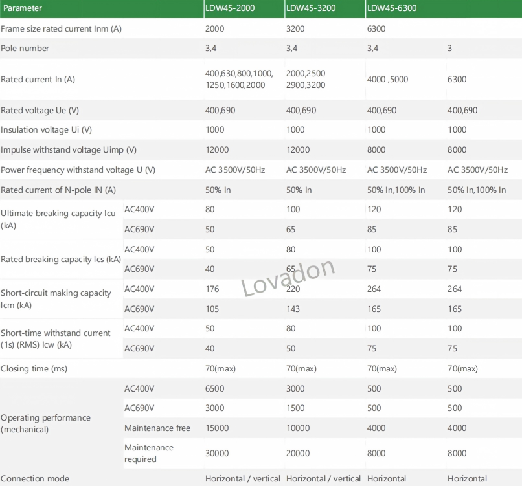
Task: Select the '10000' Maintenance free value
Action: pos(298,428)
